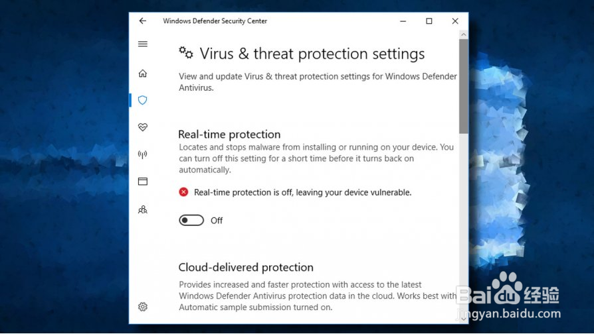Open Family options people icon

[x=143, y=209]
